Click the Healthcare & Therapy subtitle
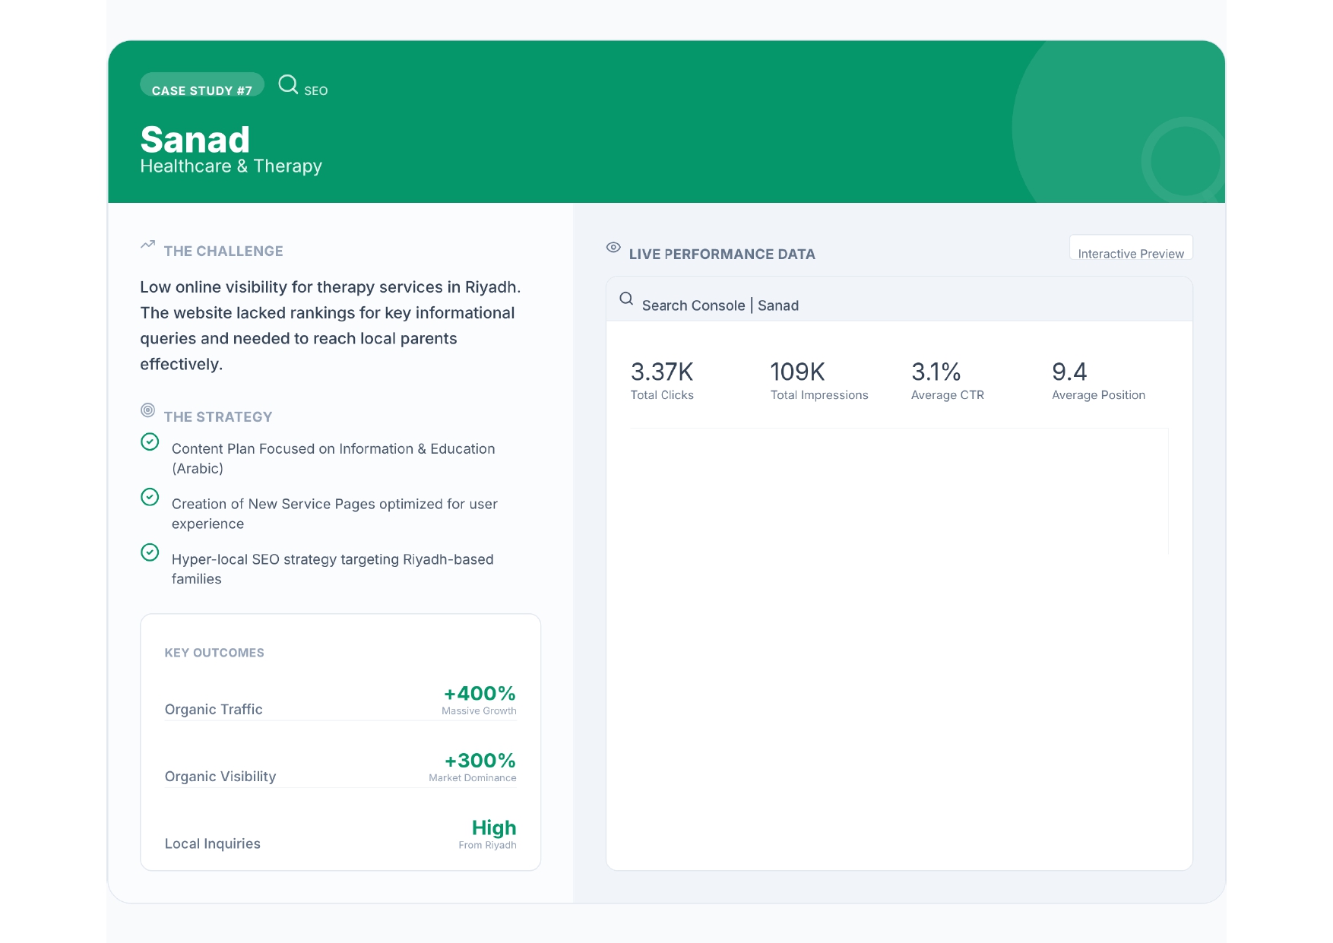 click(231, 166)
